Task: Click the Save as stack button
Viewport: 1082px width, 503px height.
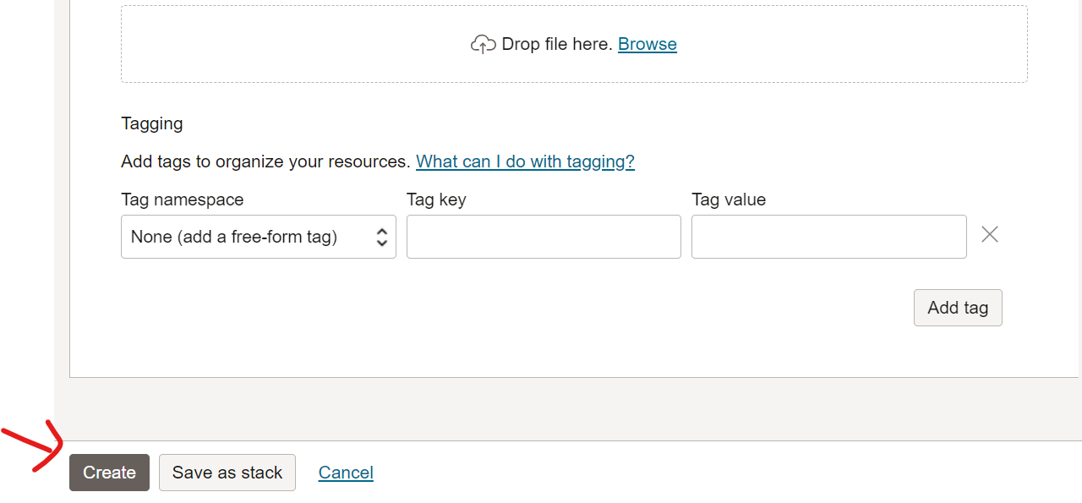Action: point(227,473)
